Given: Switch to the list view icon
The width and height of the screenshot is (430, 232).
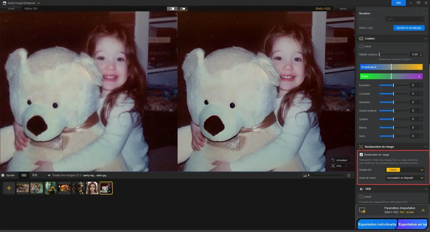Looking at the screenshot, I should 35,175.
